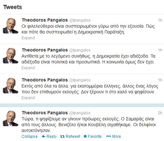Open Theodoros Pangalos name on first tweet
The image size is (164, 141).
(x=45, y=20)
